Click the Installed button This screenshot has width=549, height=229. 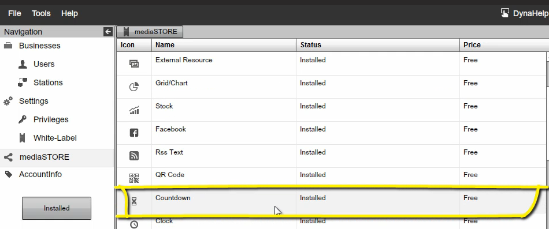(x=57, y=208)
